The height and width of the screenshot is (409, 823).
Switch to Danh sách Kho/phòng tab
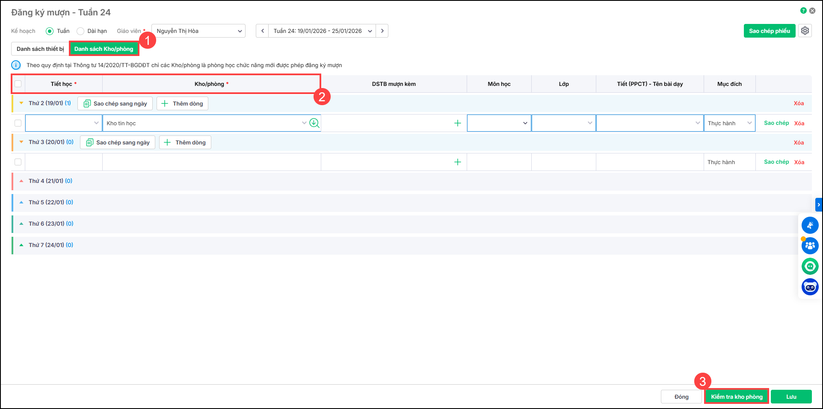104,49
